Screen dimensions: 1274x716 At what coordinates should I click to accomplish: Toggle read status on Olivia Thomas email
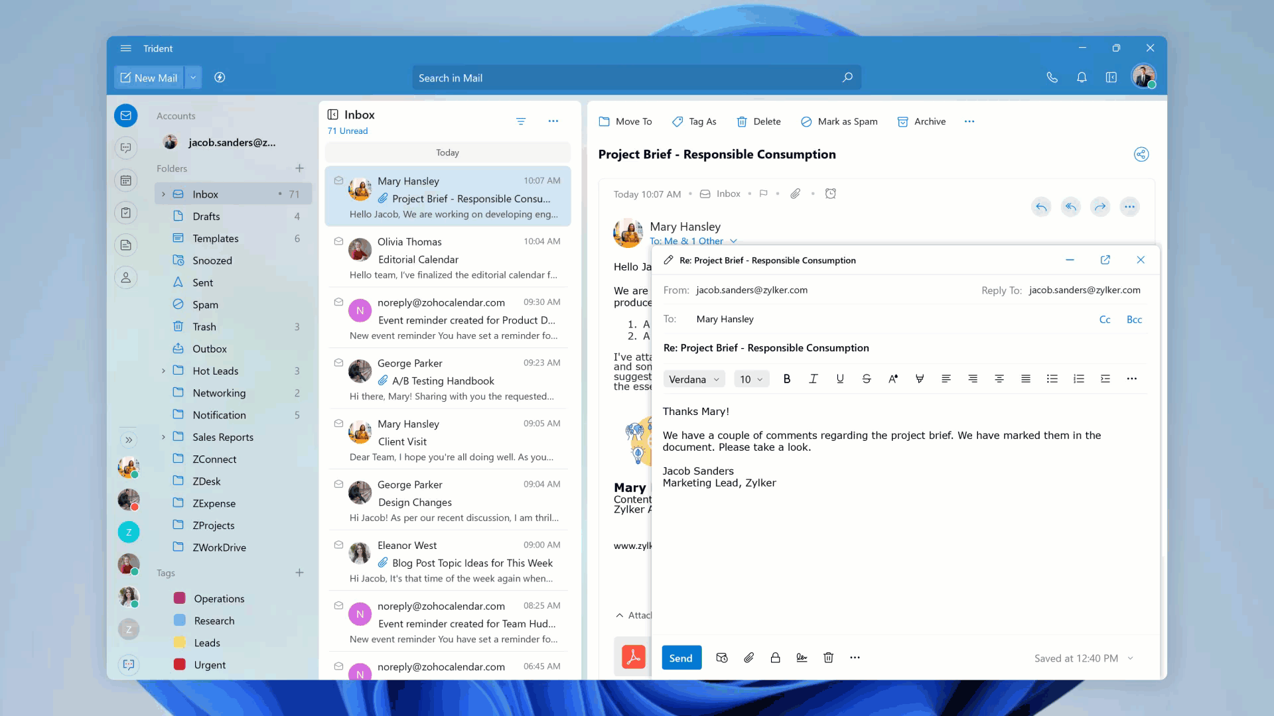tap(338, 241)
